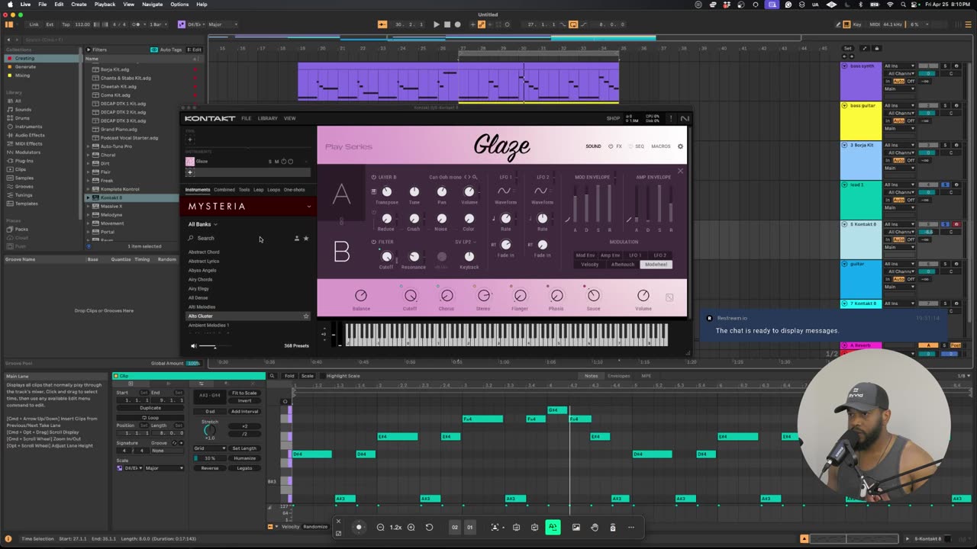Click the Arrangement Record button
The width and height of the screenshot is (977, 549).
pyautogui.click(x=457, y=24)
